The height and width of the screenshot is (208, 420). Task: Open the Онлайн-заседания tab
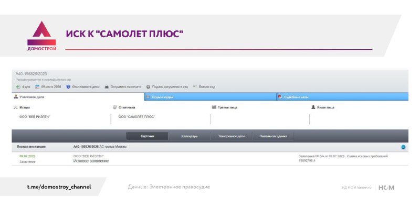(273, 136)
